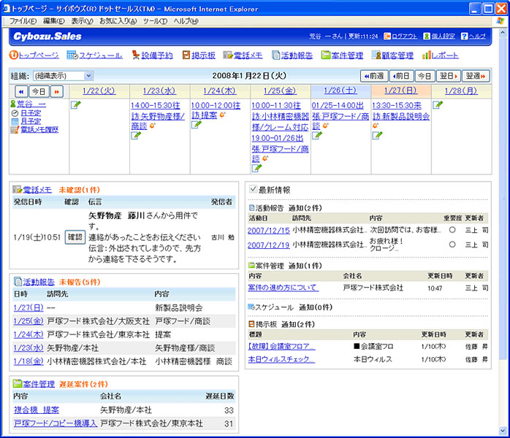Click the 前週 button

[374, 76]
